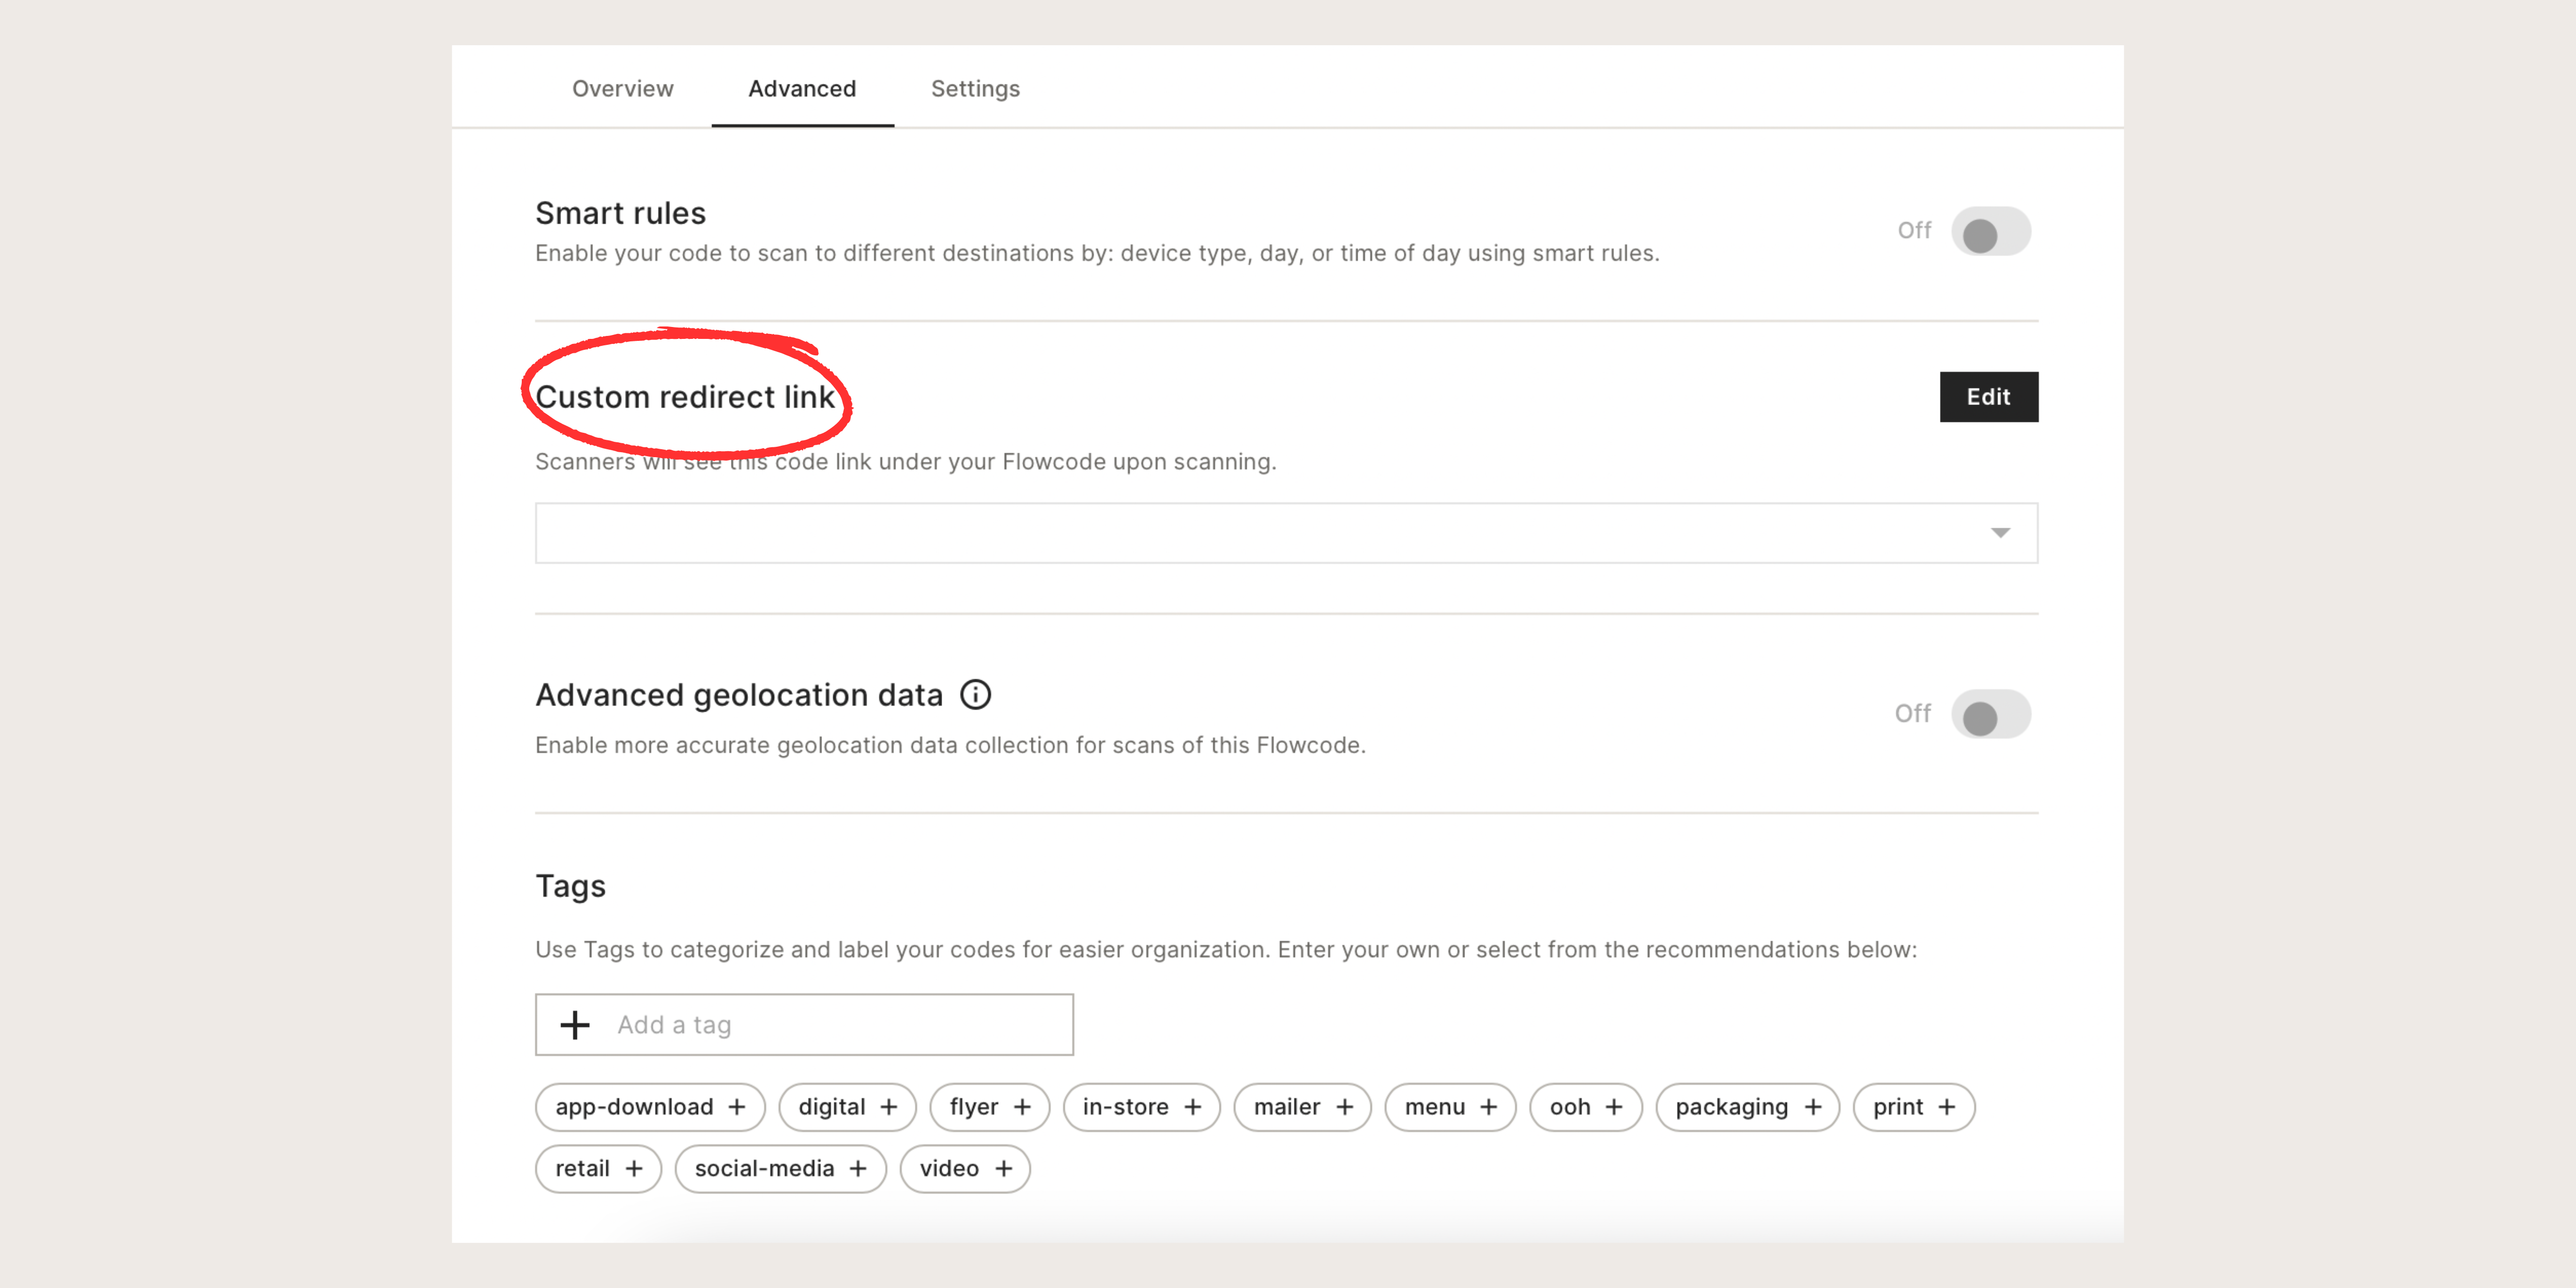
Task: Add the retail tag
Action: tap(598, 1169)
